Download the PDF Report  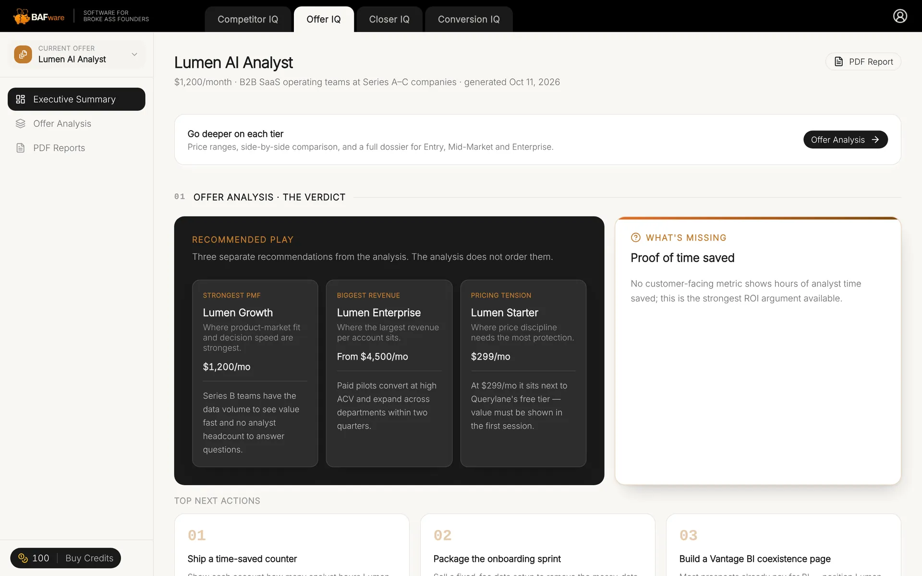click(863, 61)
